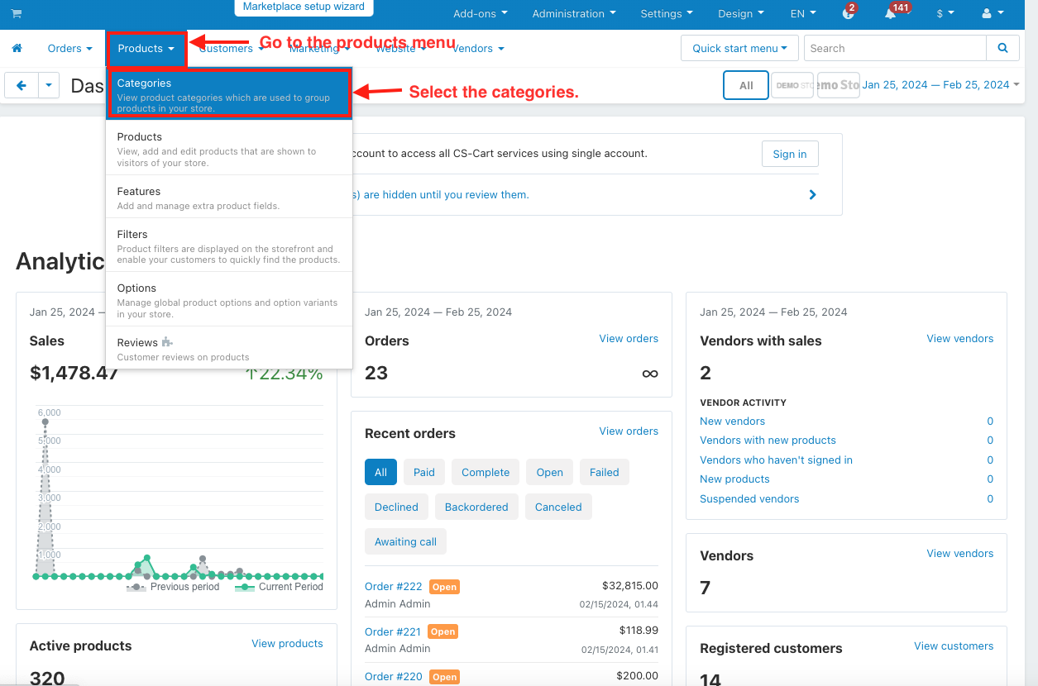The image size is (1038, 686).
Task: Select the All storefronts toggle button
Action: point(746,85)
